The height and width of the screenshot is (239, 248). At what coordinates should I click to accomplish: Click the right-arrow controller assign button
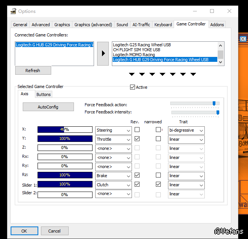(103, 53)
